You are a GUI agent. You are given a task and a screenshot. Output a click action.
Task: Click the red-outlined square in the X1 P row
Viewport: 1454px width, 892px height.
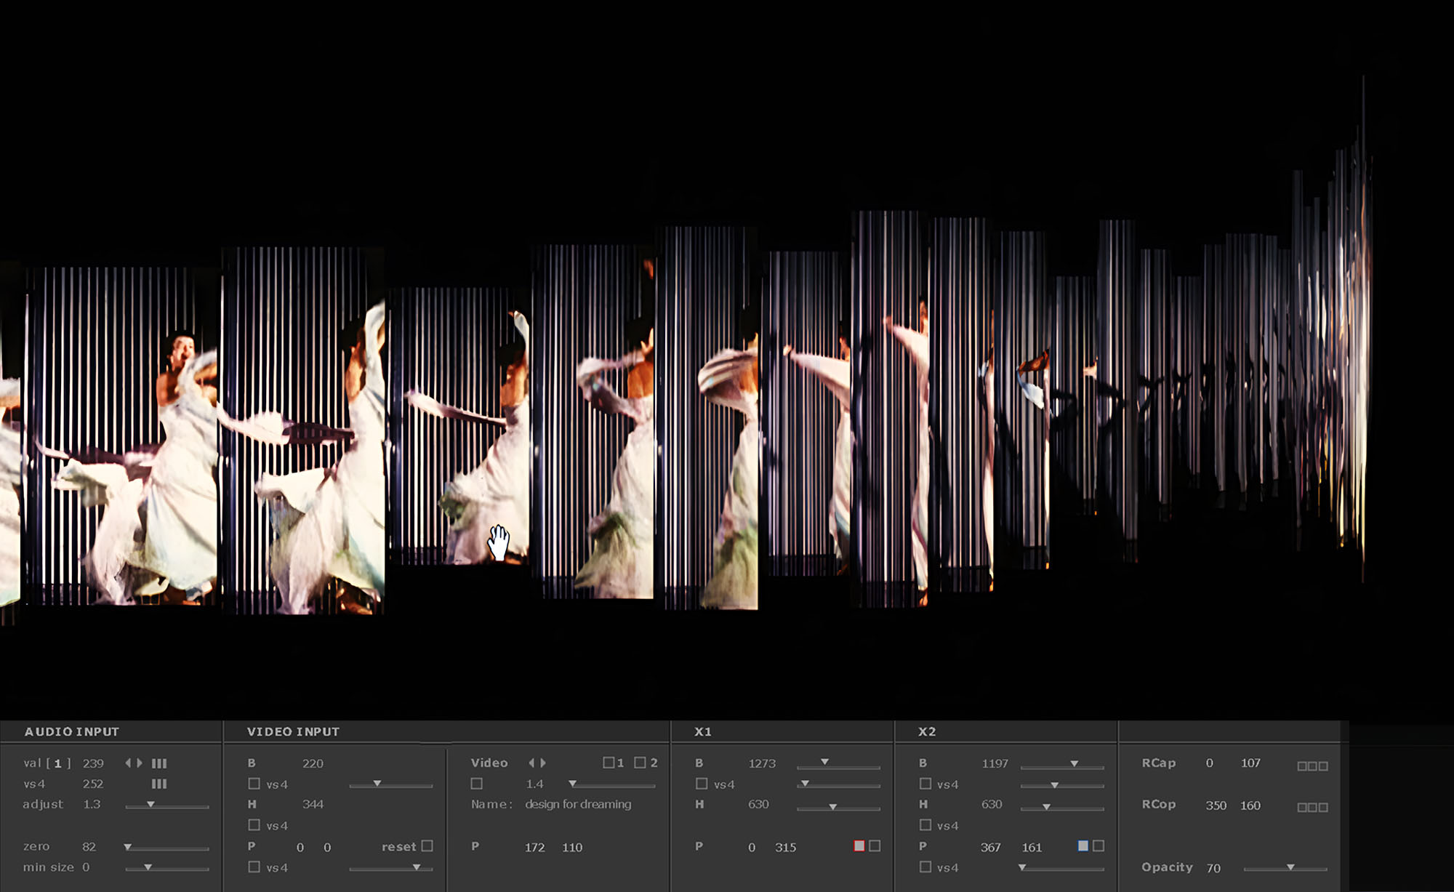859,846
